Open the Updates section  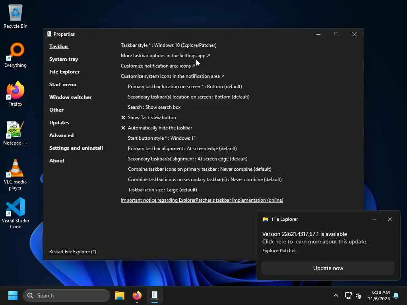[59, 123]
